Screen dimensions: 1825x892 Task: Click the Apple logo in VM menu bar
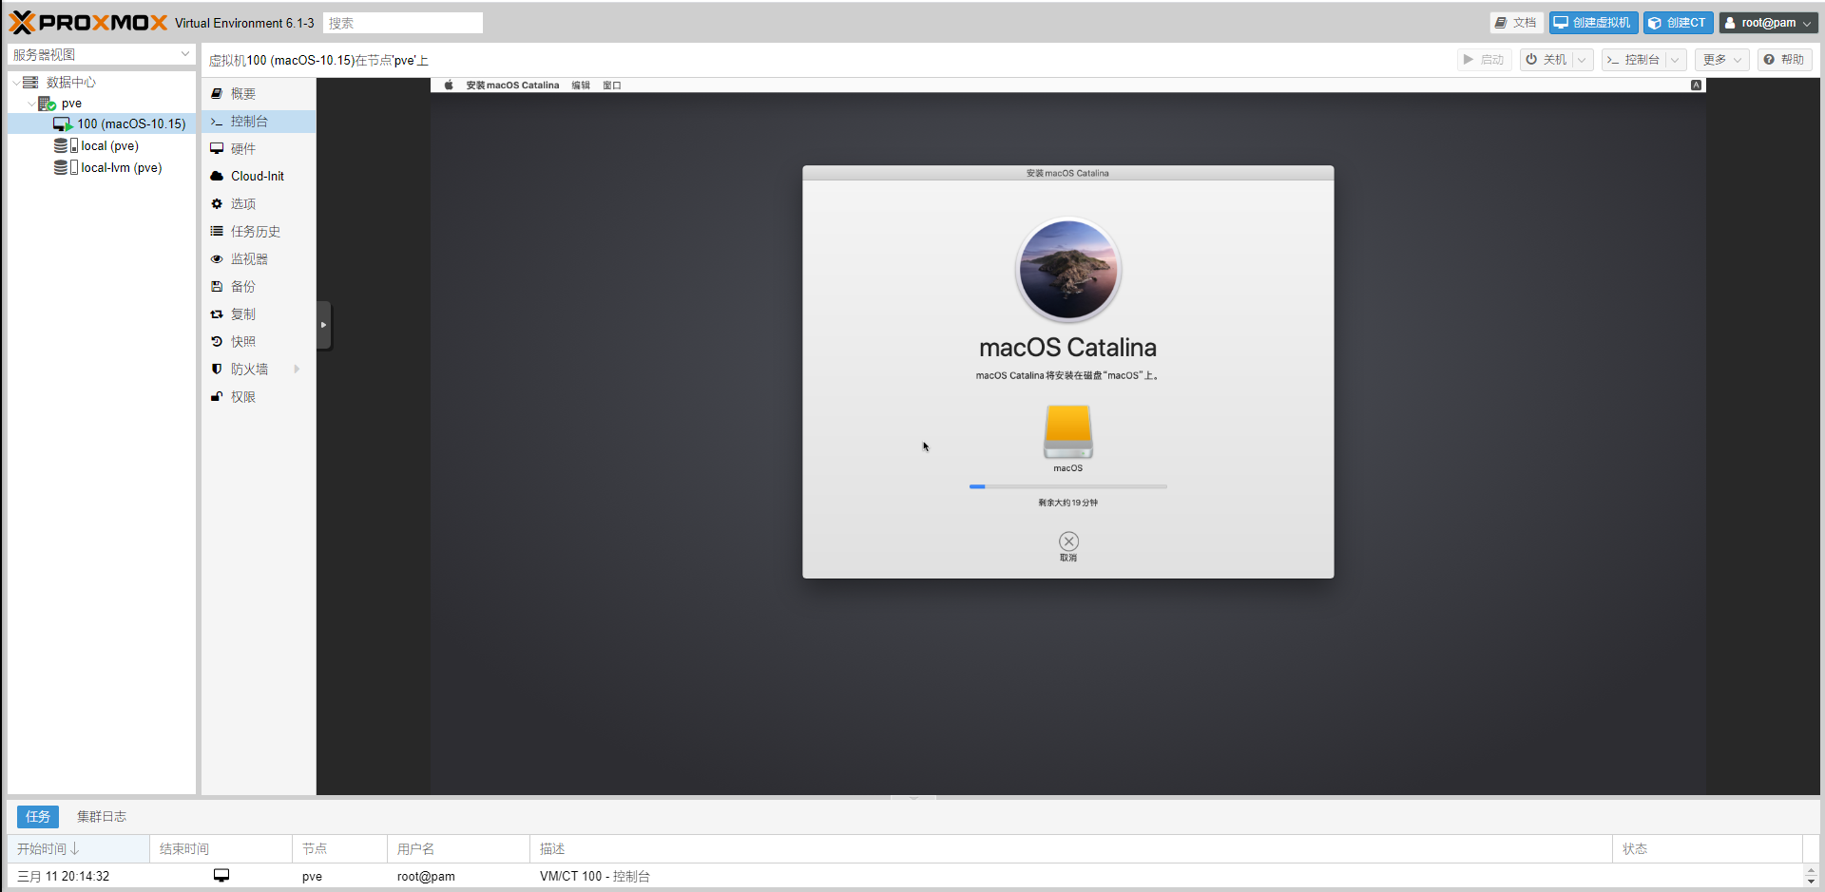(449, 85)
